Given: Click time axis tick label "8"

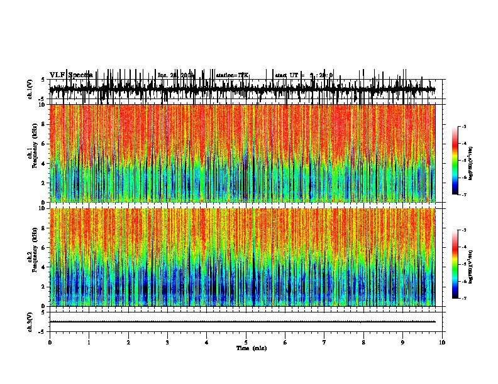Looking at the screenshot, I should click(363, 343).
